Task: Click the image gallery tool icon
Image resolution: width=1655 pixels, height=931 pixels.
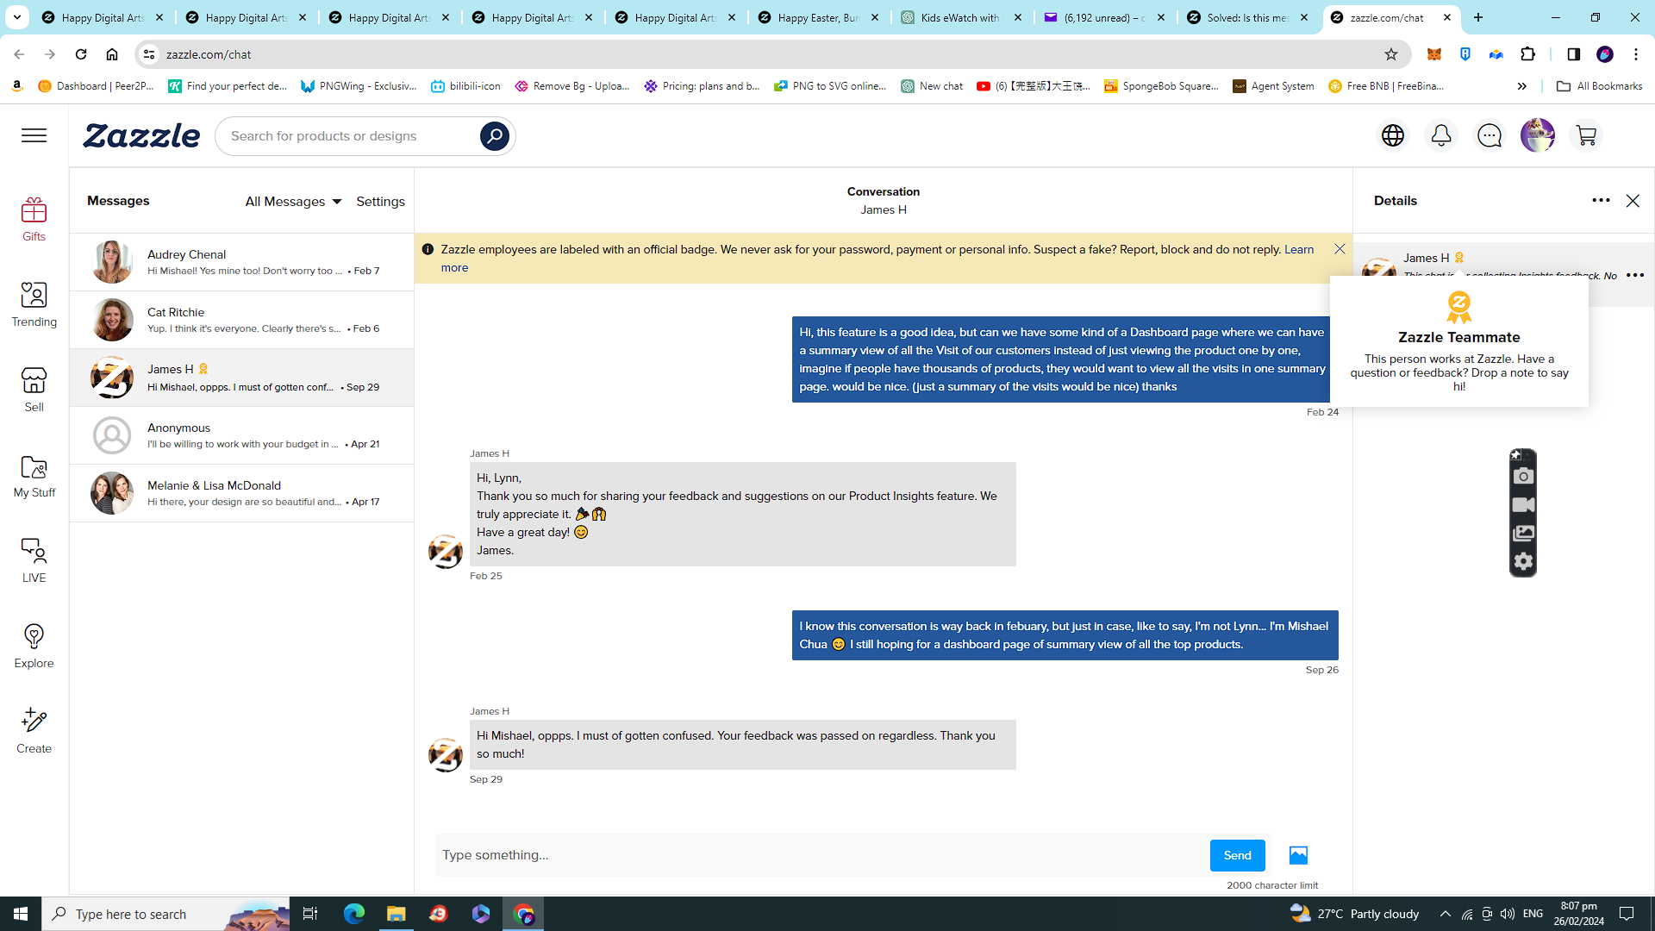Action: point(1523,533)
